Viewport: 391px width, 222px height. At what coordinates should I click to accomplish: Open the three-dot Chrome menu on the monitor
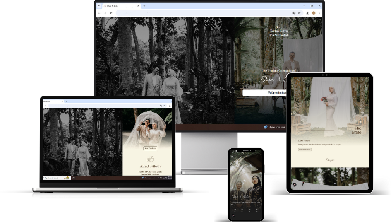click(319, 13)
